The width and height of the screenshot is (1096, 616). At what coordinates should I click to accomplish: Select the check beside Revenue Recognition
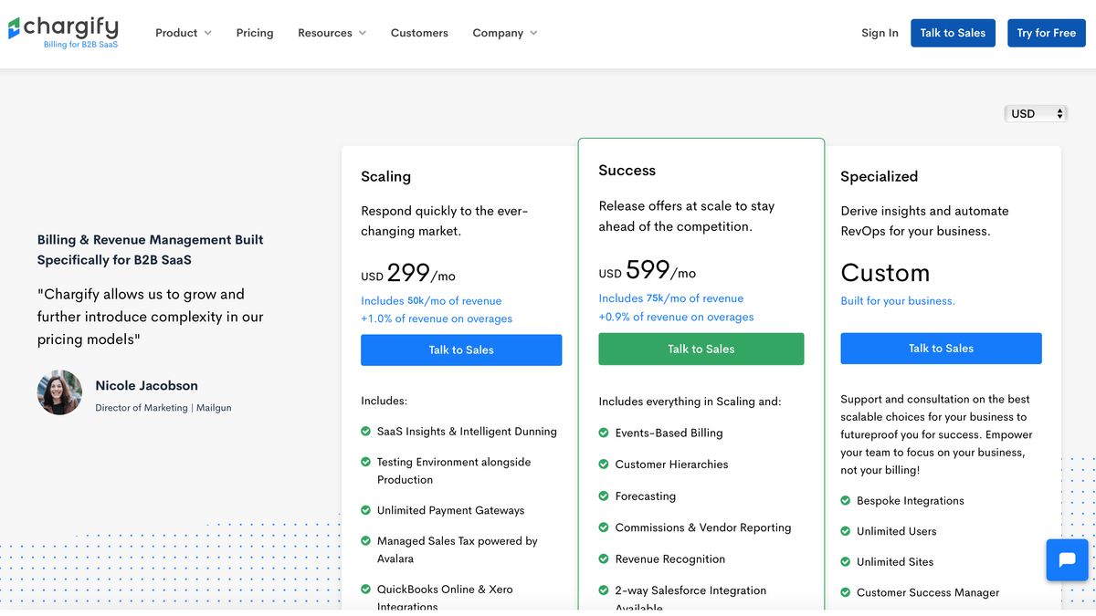pos(604,559)
